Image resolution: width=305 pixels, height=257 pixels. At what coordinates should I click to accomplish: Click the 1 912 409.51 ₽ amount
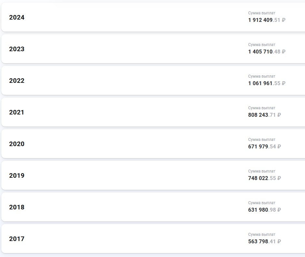267,20
